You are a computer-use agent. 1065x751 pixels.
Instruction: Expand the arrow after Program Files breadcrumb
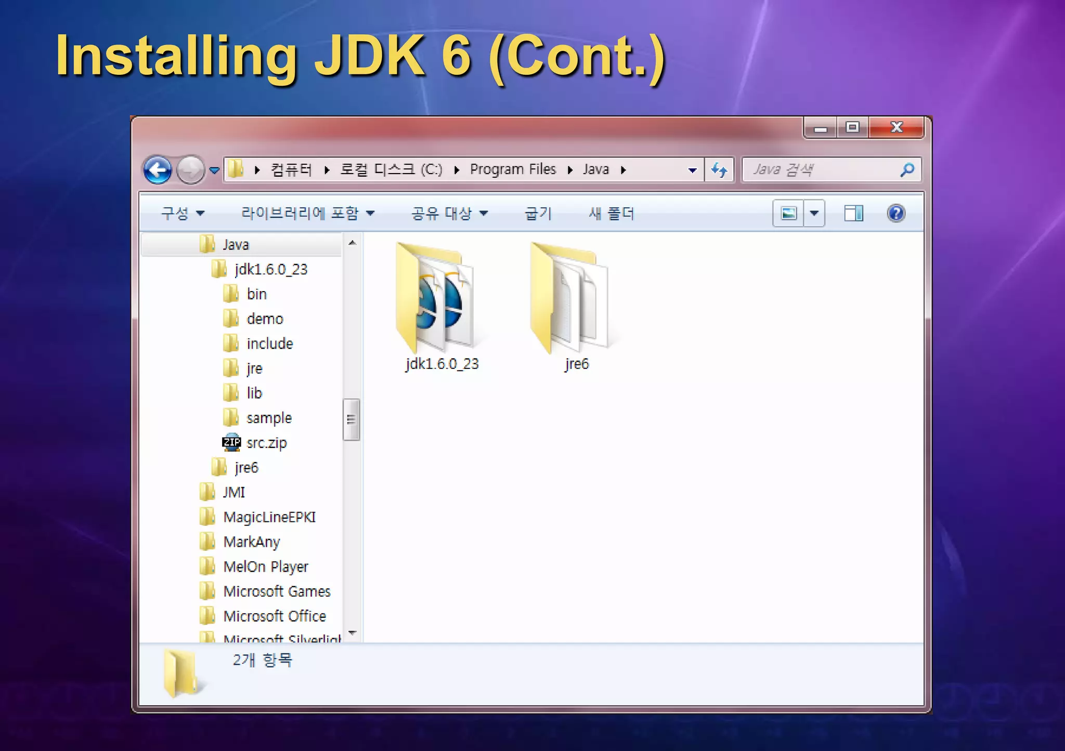point(570,170)
